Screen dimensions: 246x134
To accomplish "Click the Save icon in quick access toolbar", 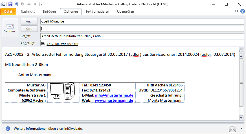I will (x=10, y=4).
